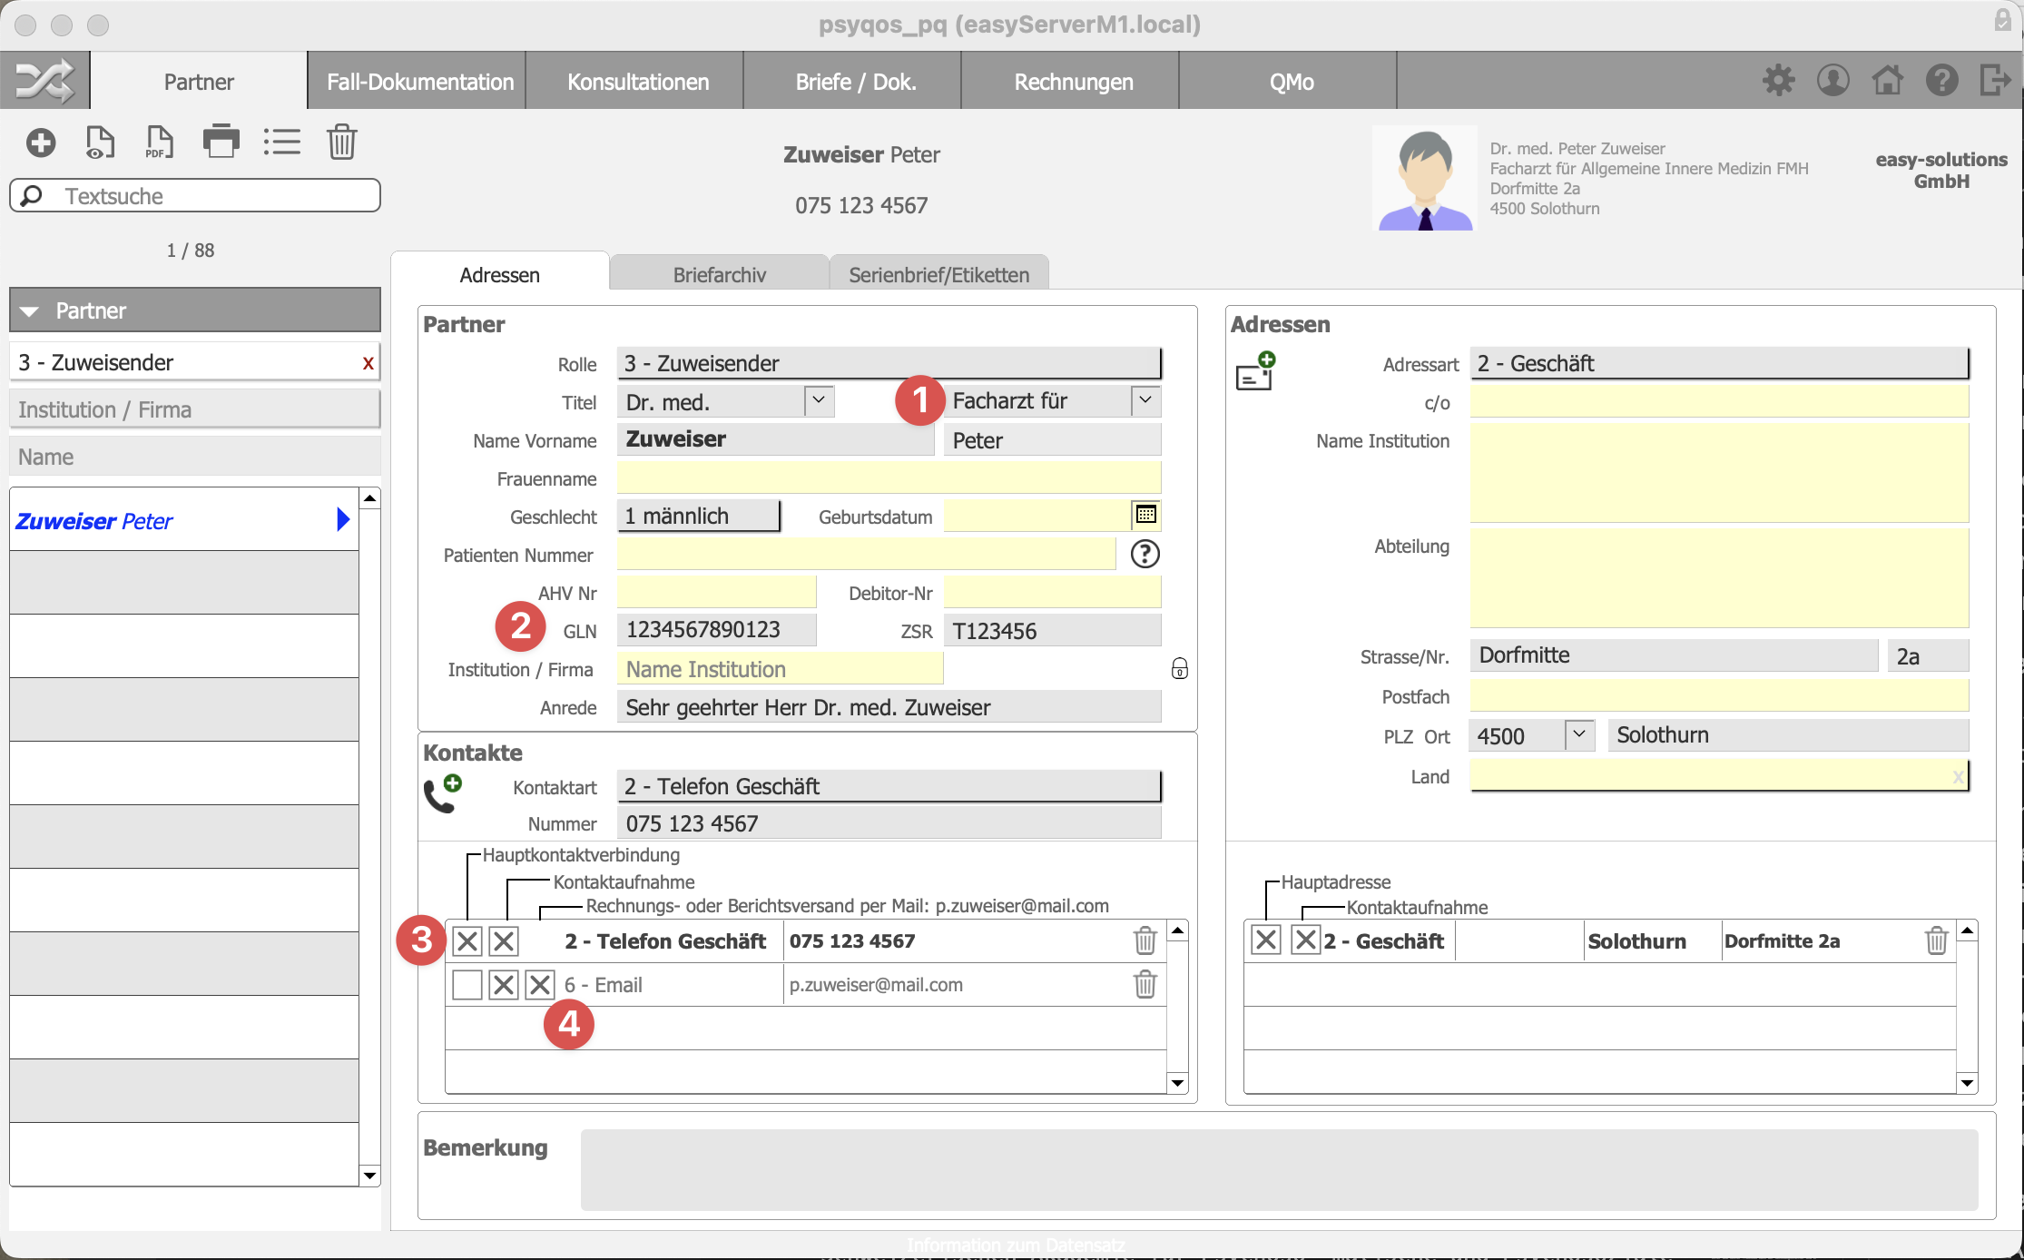Click the doctor avatar picture
This screenshot has height=1260, width=2024.
tap(1425, 179)
